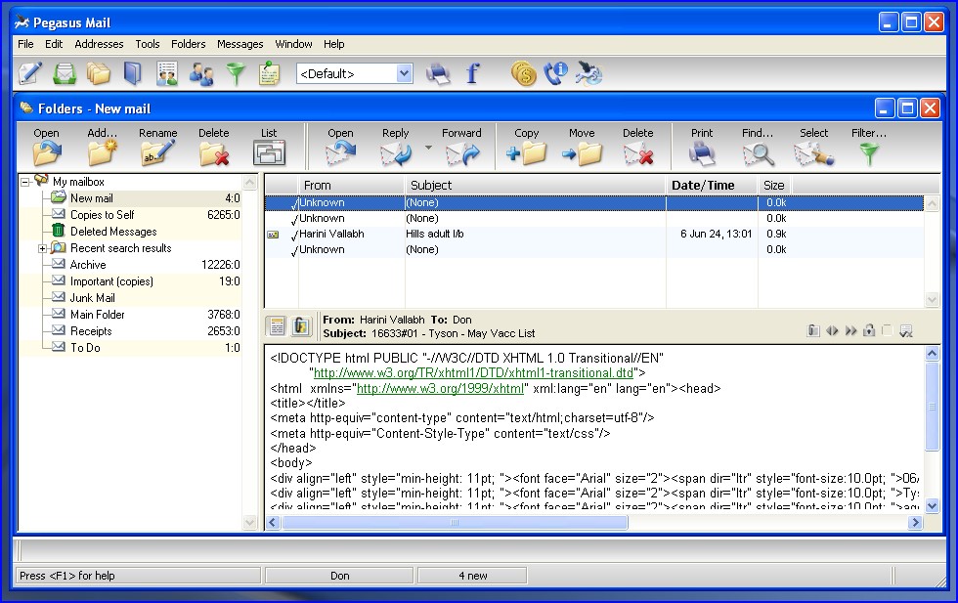This screenshot has width=958, height=603.
Task: Click the mail filtering funnel icon in main toolbar
Action: (236, 73)
